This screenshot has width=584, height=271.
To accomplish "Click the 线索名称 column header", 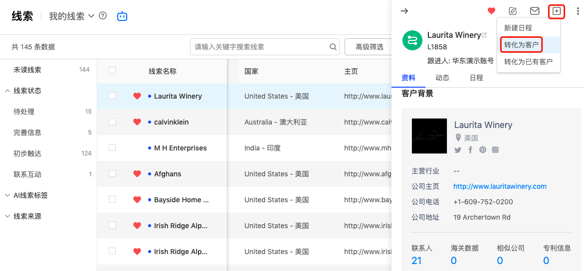I will 163,71.
